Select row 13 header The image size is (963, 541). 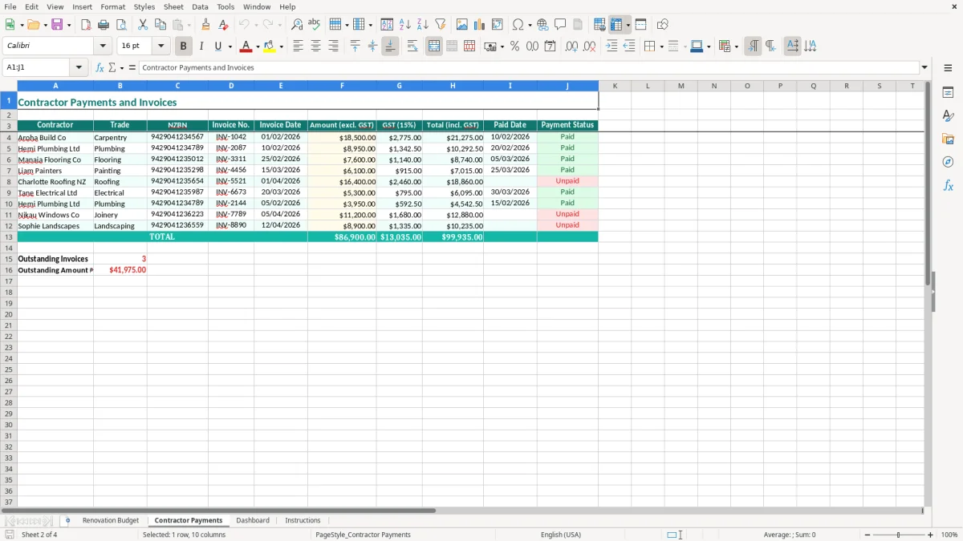[x=9, y=237]
